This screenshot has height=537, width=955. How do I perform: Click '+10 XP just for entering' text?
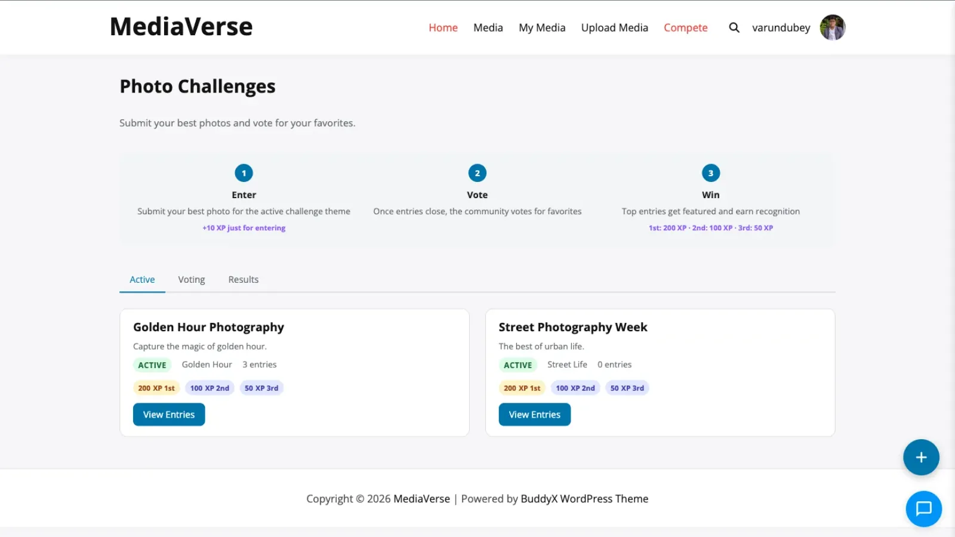click(244, 228)
